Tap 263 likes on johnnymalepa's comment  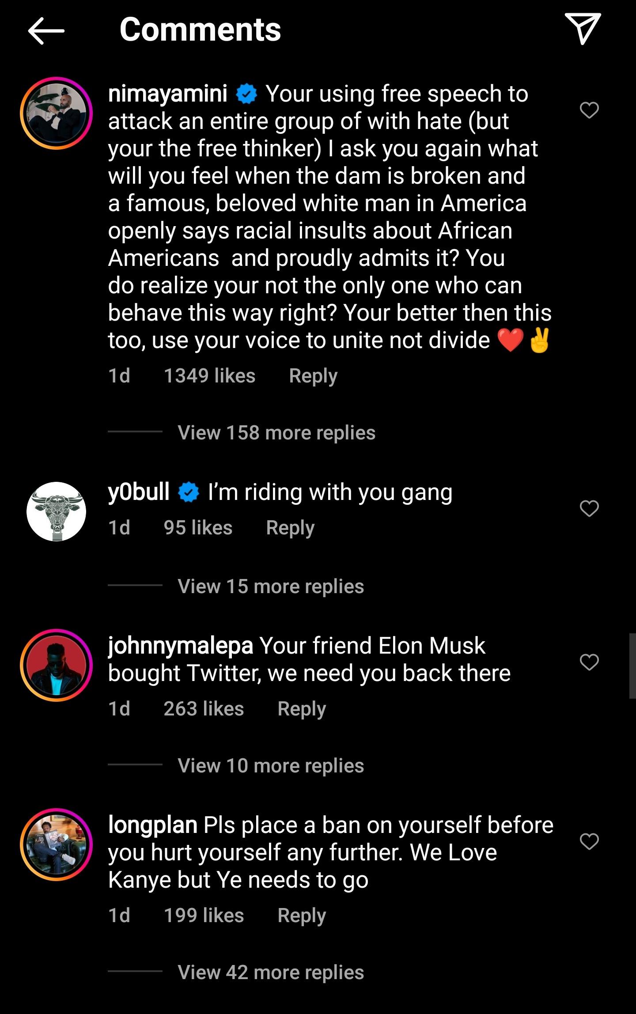point(203,709)
